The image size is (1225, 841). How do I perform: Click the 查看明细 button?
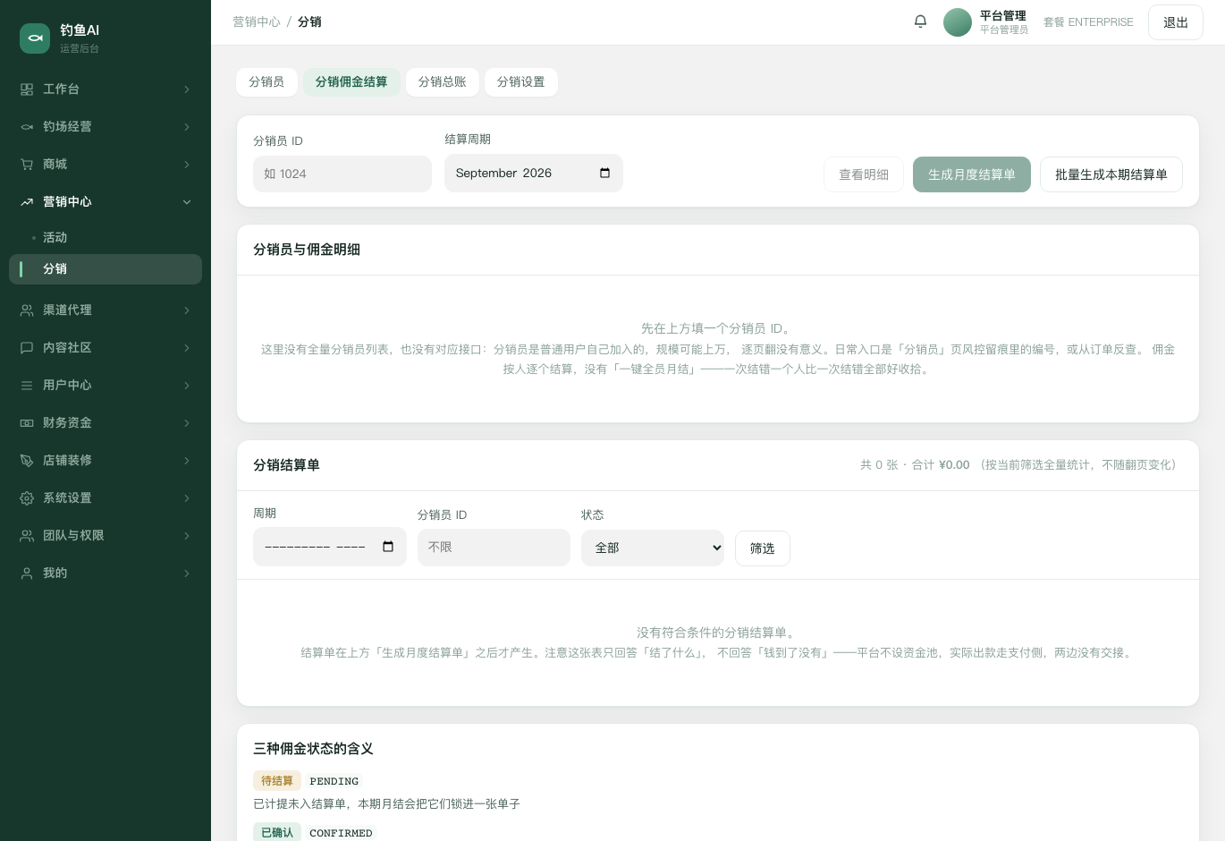click(x=864, y=174)
